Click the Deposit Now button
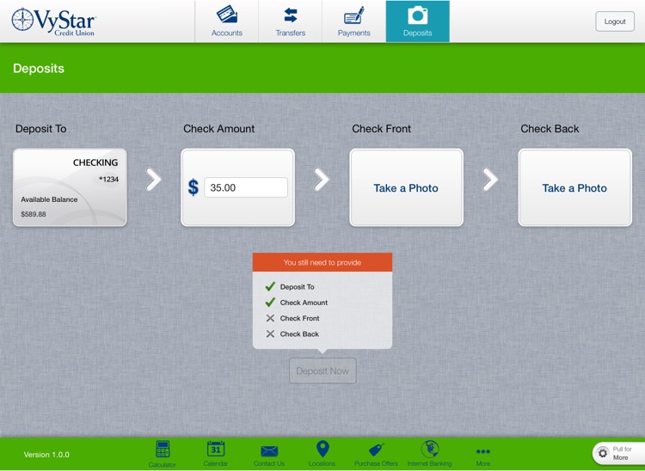645x471 pixels. click(x=322, y=370)
